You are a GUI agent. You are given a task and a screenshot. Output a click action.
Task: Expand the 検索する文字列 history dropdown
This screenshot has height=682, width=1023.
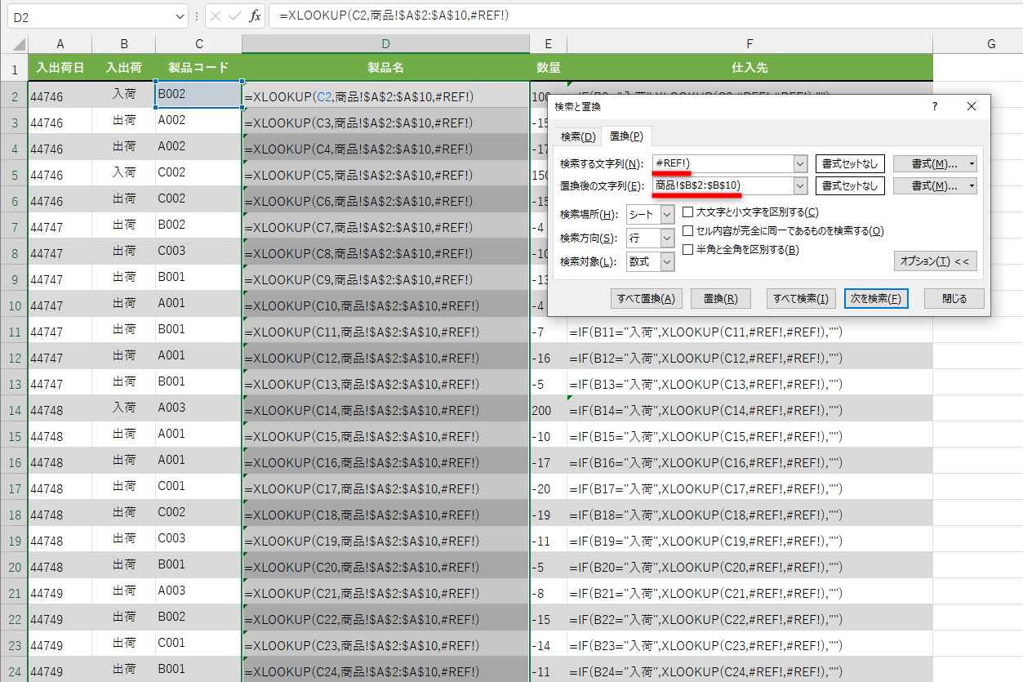(x=800, y=163)
